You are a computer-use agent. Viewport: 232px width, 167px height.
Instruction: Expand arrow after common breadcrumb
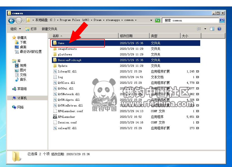tap(136, 20)
